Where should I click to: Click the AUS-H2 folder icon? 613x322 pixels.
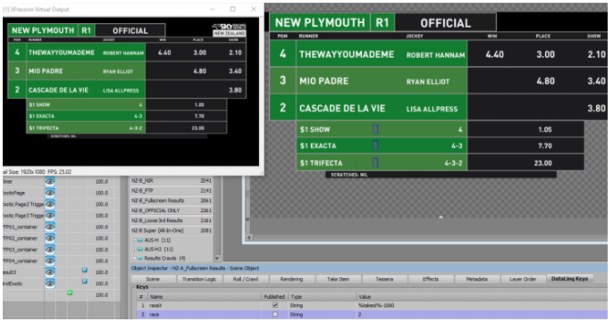(x=140, y=249)
